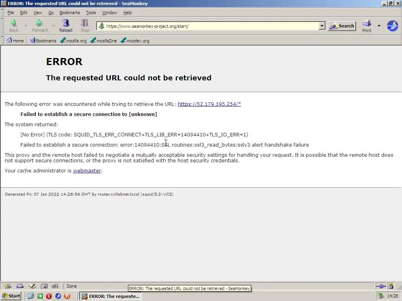
Task: Click the URL address input field
Action: pyautogui.click(x=212, y=26)
